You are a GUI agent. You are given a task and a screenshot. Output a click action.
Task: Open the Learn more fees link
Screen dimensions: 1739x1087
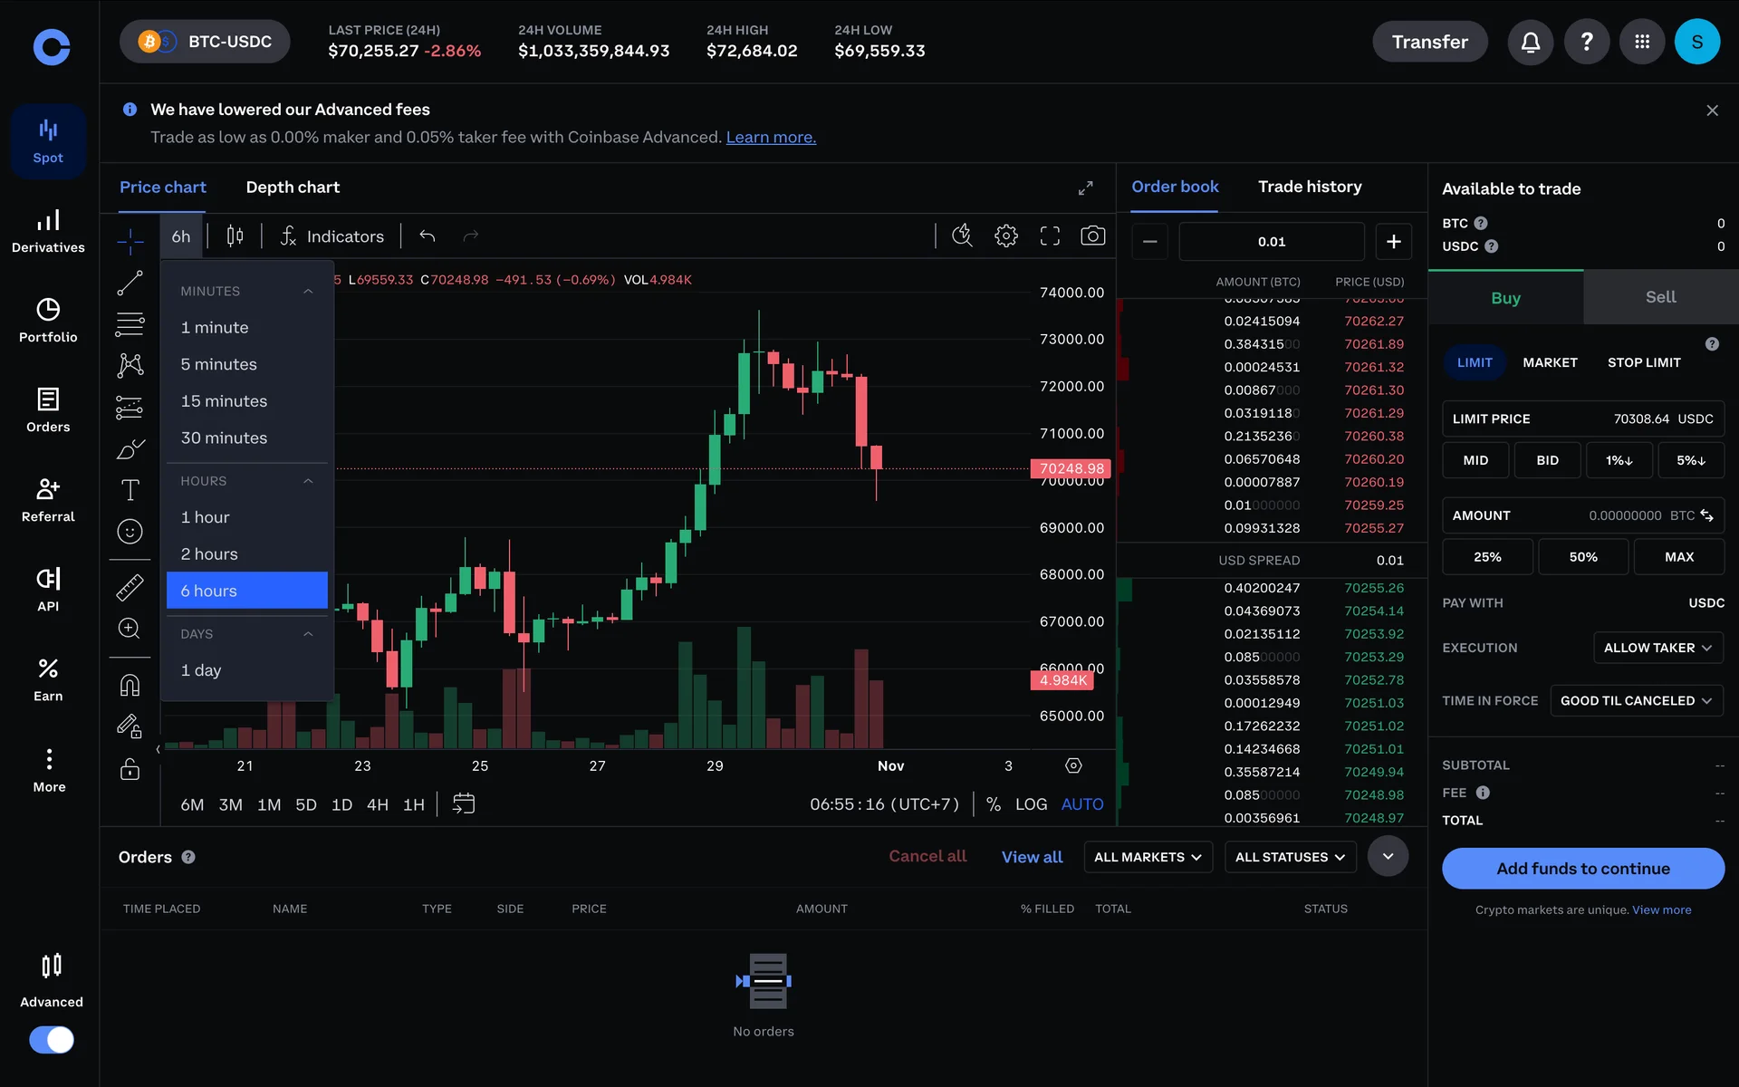point(770,138)
